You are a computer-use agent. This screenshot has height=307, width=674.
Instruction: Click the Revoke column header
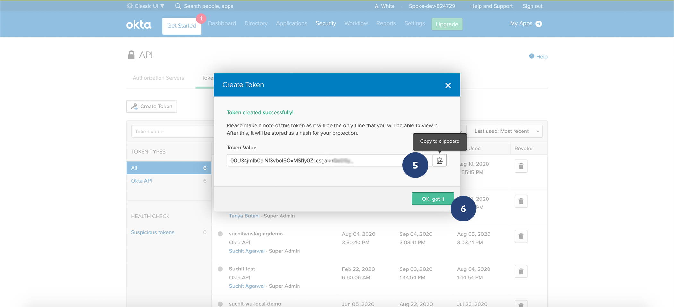pyautogui.click(x=523, y=148)
